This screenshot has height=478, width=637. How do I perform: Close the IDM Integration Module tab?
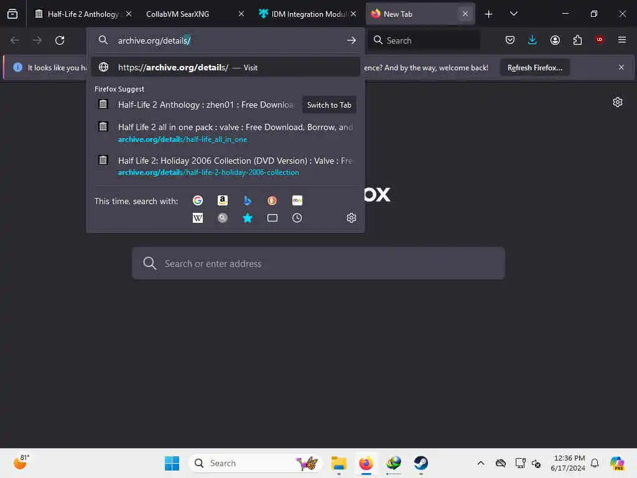[353, 14]
